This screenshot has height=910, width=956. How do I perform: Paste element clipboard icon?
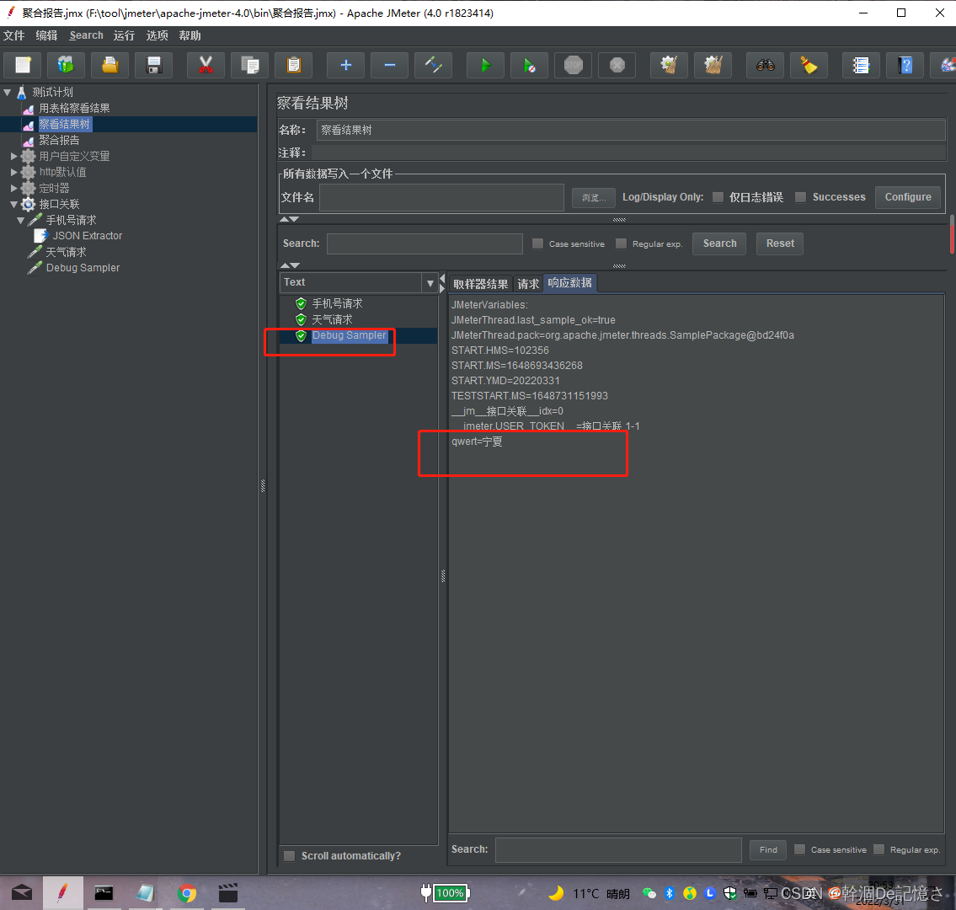click(x=294, y=65)
